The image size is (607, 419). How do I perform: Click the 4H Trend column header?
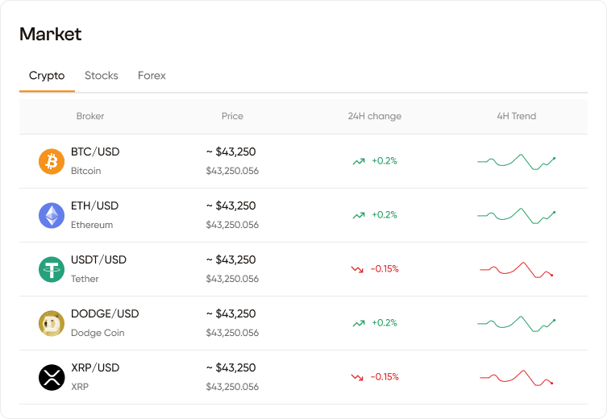coord(517,116)
